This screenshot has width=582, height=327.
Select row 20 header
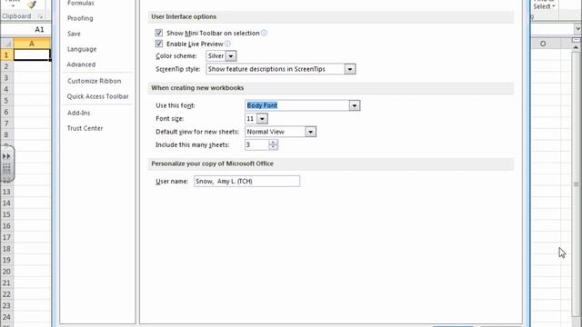point(6,272)
